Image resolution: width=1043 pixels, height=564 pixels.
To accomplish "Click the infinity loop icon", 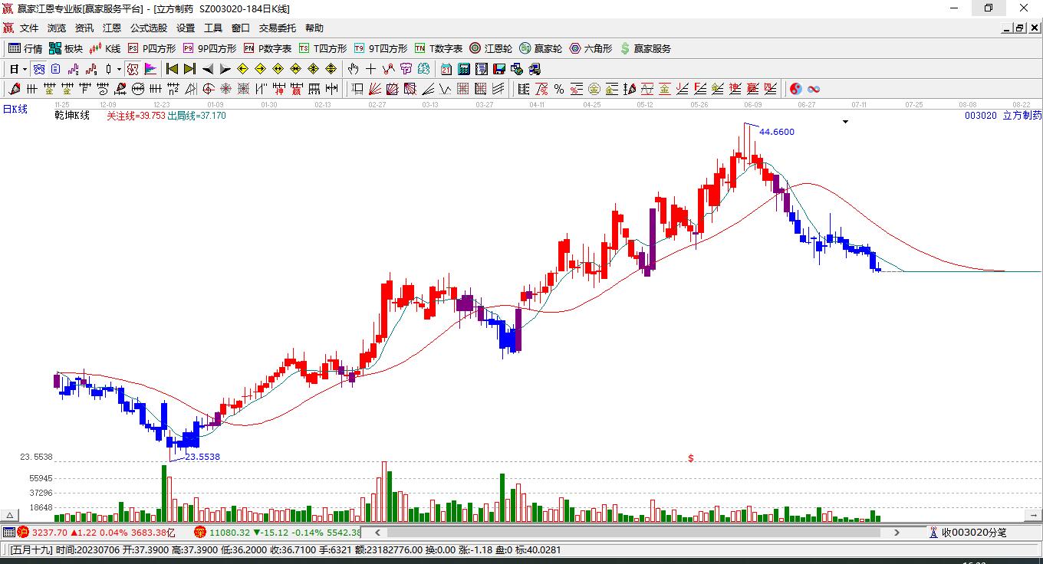I will (x=814, y=89).
